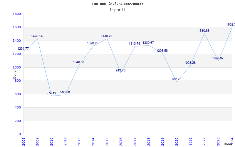Select data label 782.73
Viewport: 235px width, 147px height.
(177, 79)
